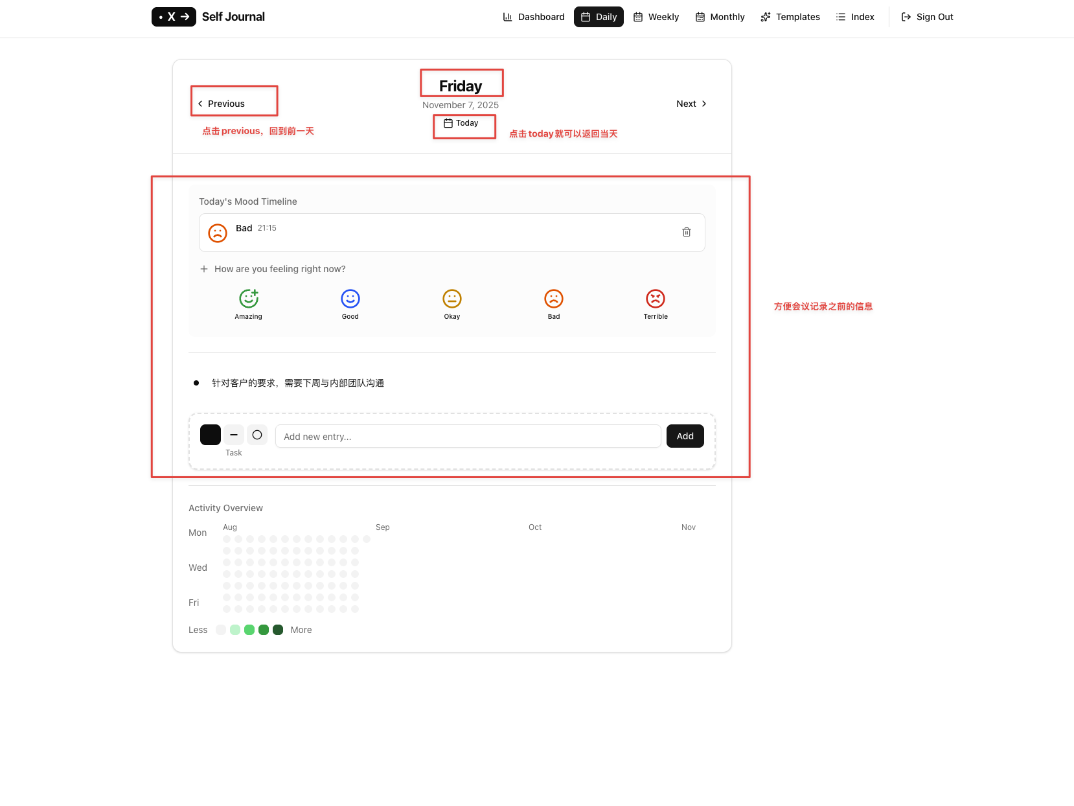Add the new entry with Add button
This screenshot has width=1074, height=806.
[685, 436]
